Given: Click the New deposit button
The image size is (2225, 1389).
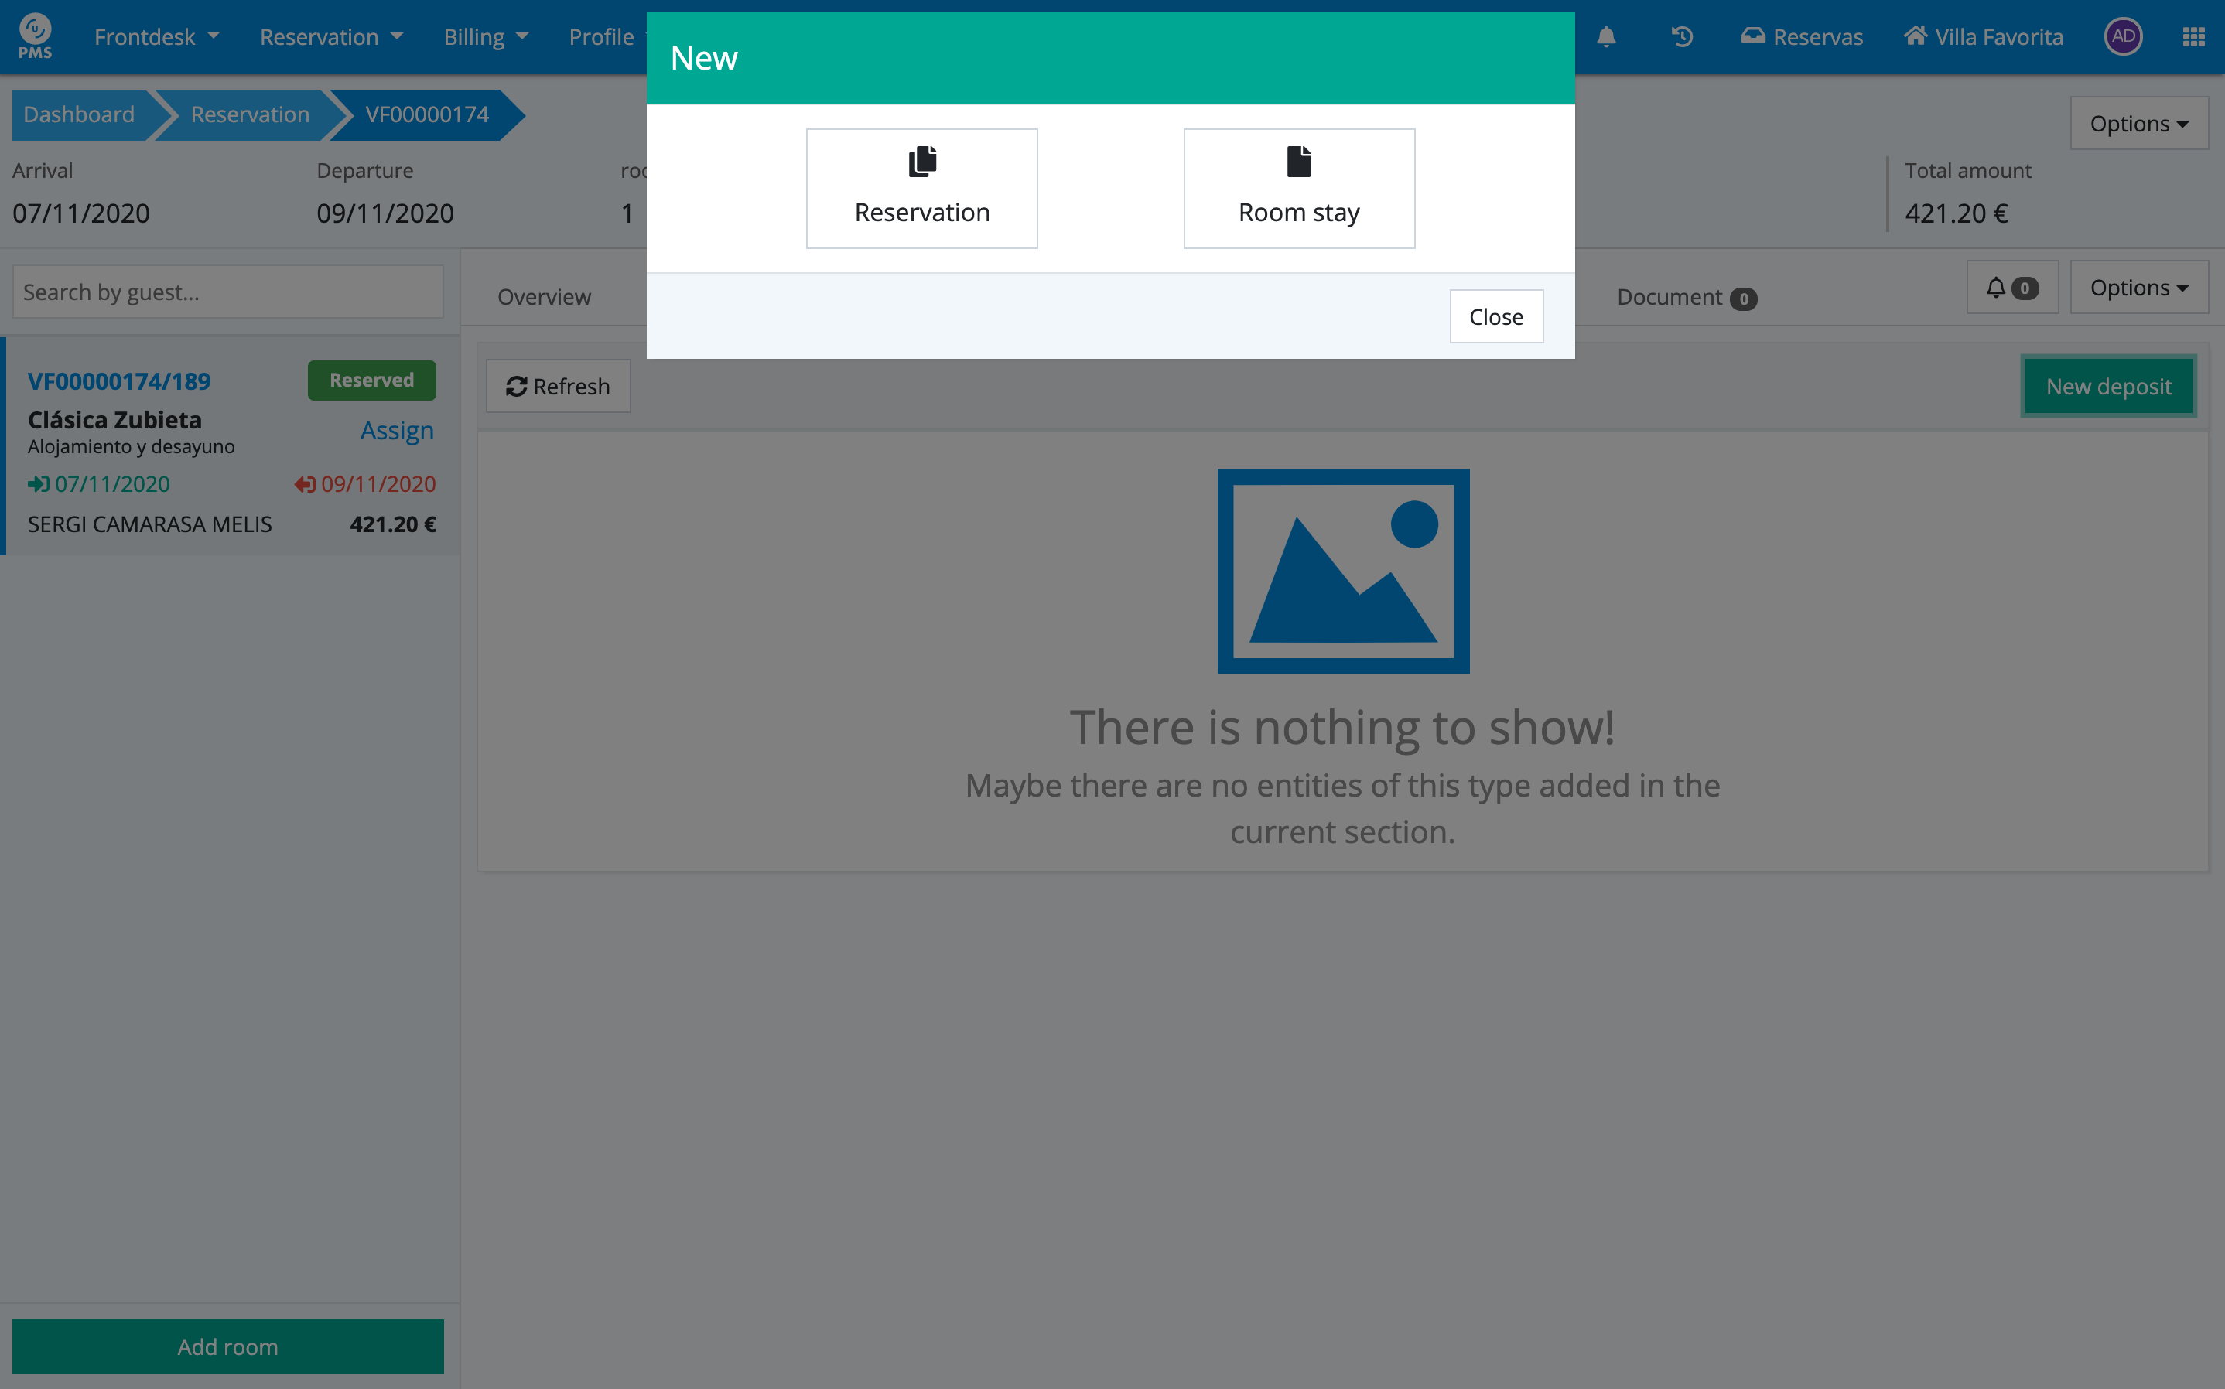Looking at the screenshot, I should [x=2108, y=387].
